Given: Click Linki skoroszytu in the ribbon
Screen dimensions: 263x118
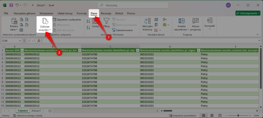Looking at the screenshot, I should (63, 30).
